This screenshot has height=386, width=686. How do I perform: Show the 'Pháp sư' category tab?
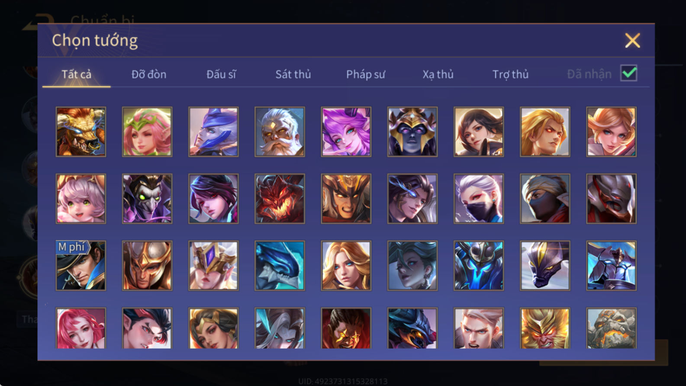point(365,74)
